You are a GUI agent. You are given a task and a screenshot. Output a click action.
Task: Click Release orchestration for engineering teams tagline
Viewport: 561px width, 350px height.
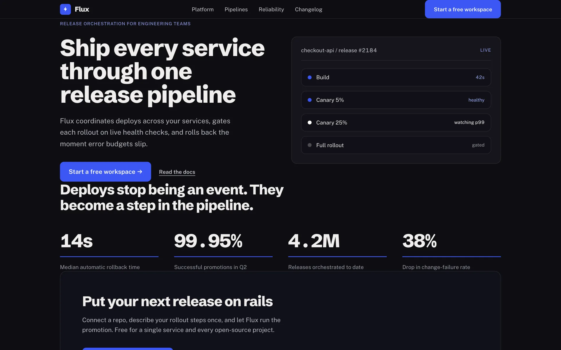click(125, 24)
